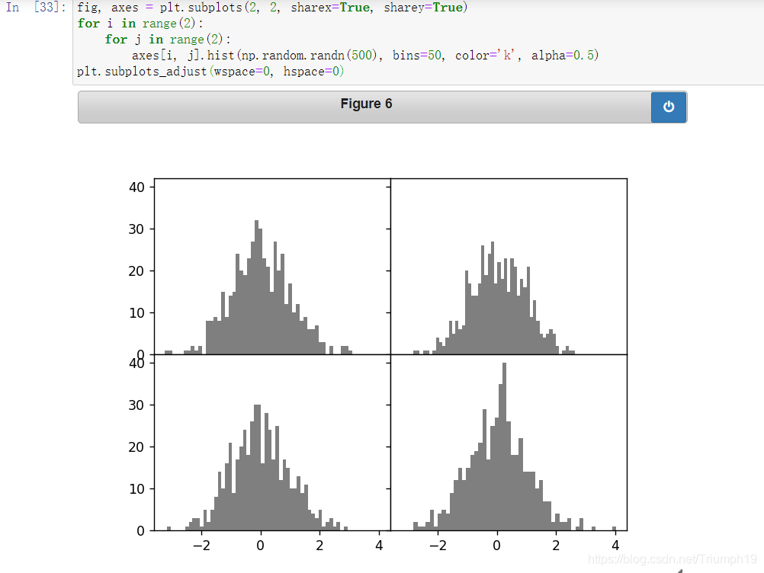Click the 'for j in range(2):' line
Screen dimensions: 764x573
(168, 40)
